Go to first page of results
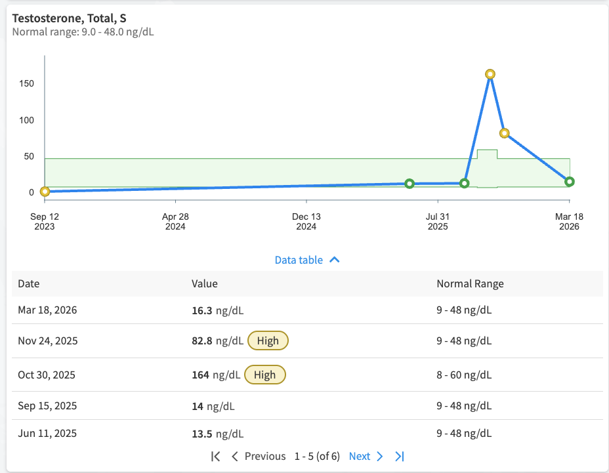609x473 pixels. pyautogui.click(x=215, y=456)
